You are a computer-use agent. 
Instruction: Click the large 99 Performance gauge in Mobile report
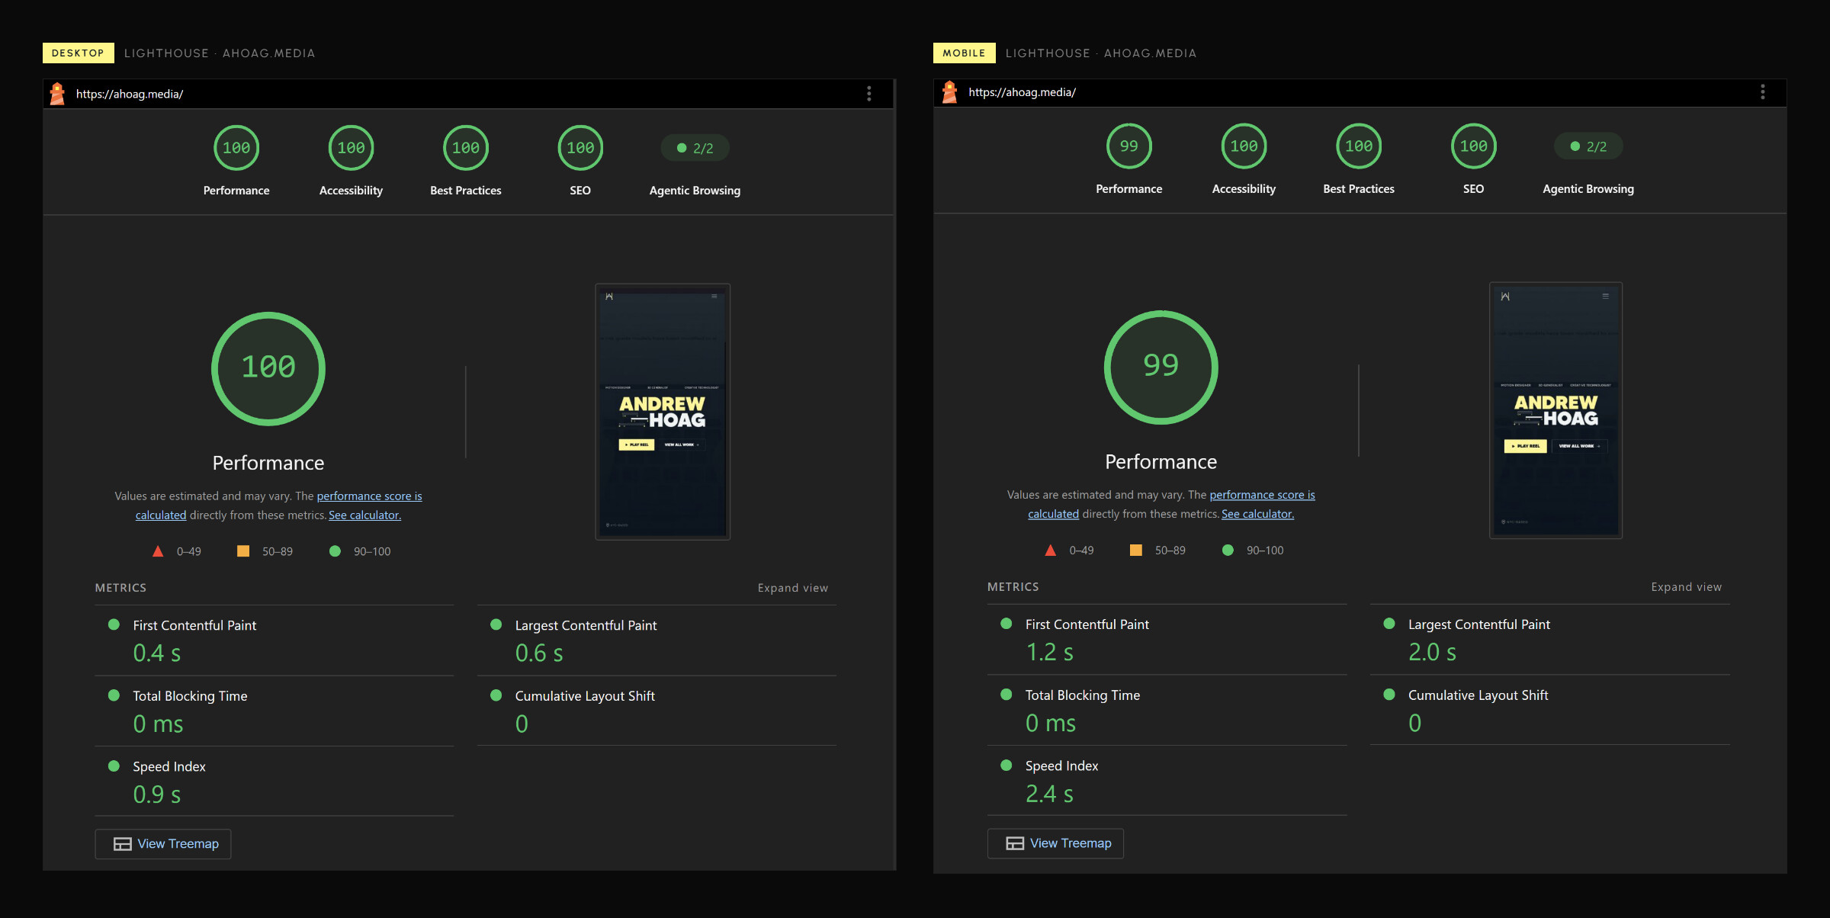coord(1161,367)
